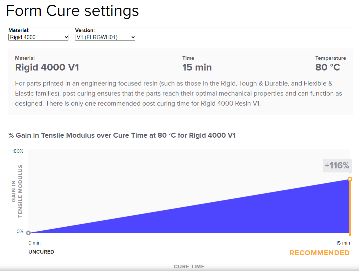The height and width of the screenshot is (271, 359).
Task: Click the +116% gain tooltip label
Action: point(337,165)
